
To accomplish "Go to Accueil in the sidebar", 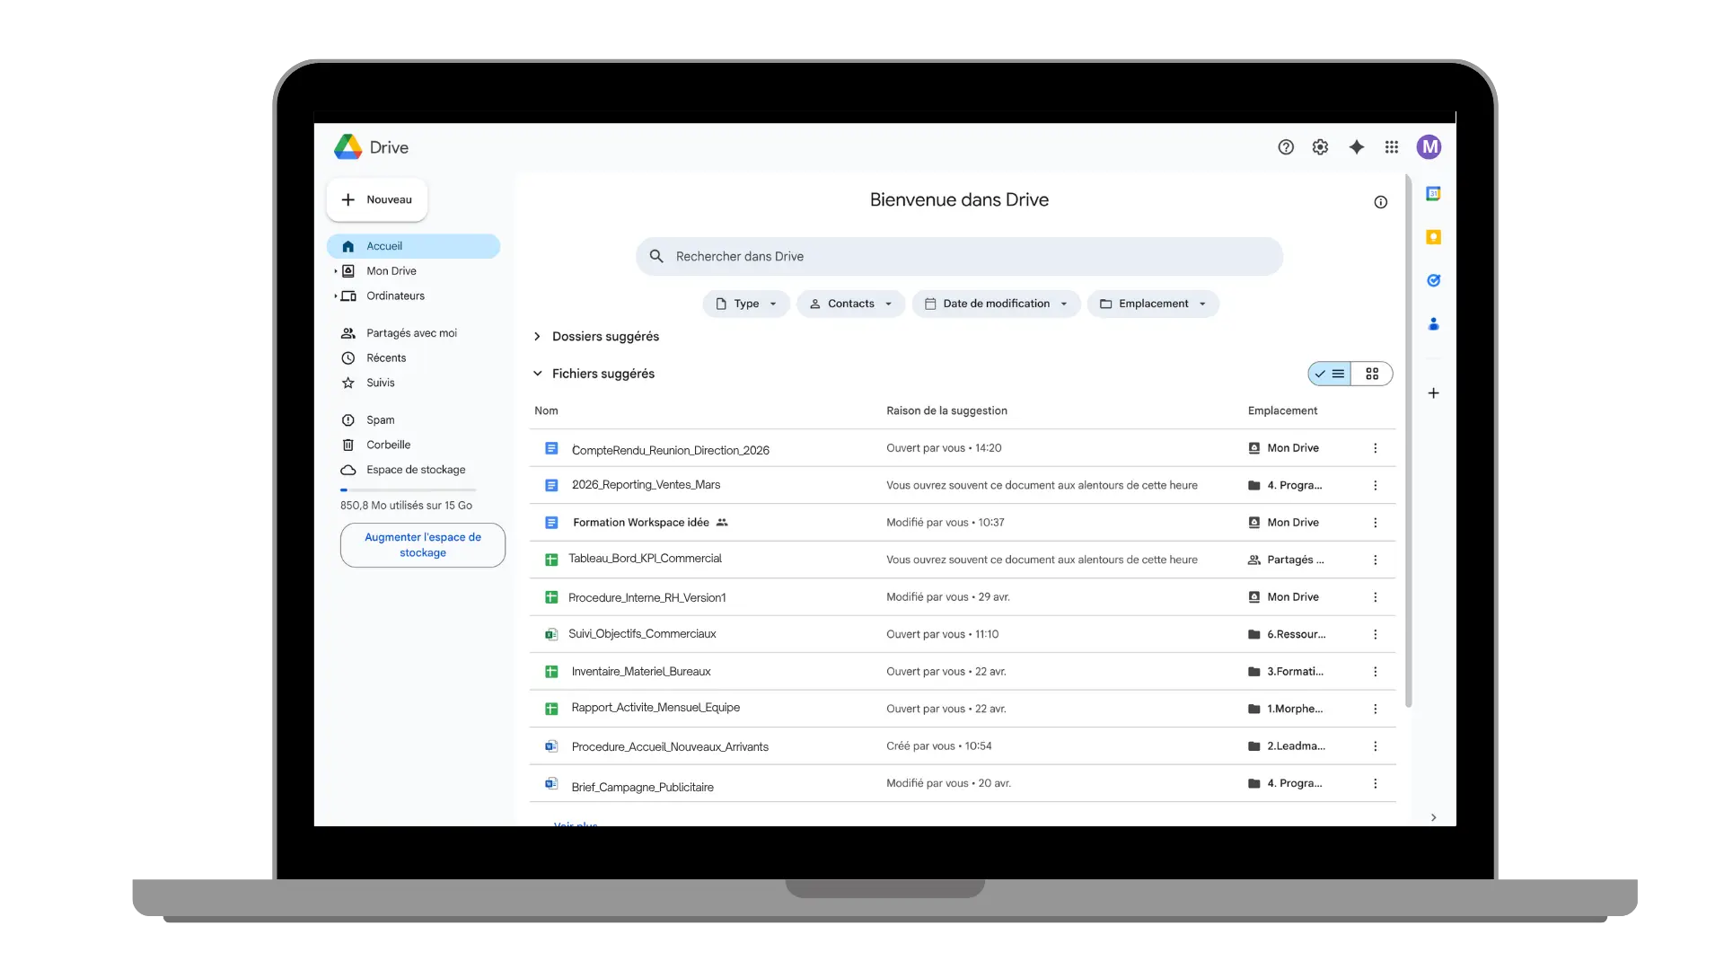I will [x=413, y=246].
